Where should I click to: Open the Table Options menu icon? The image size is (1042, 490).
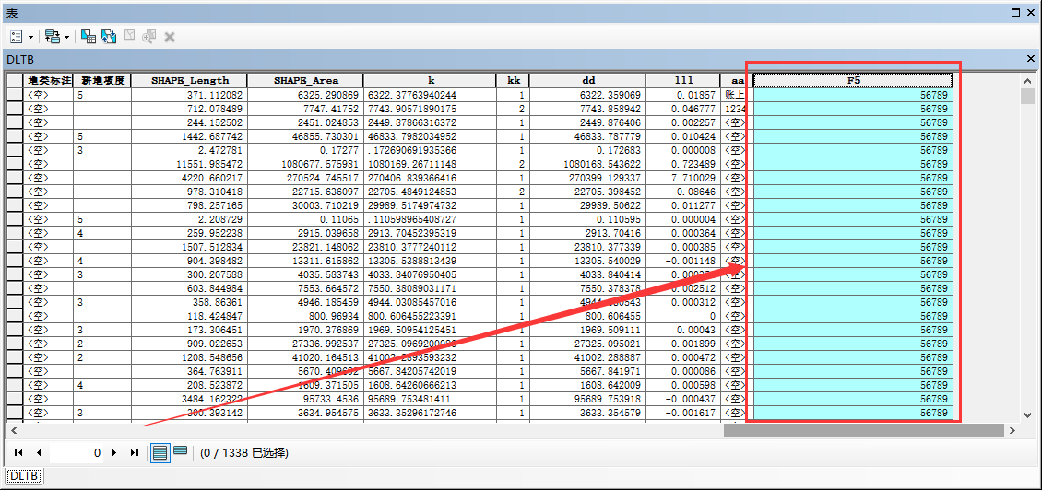point(18,37)
